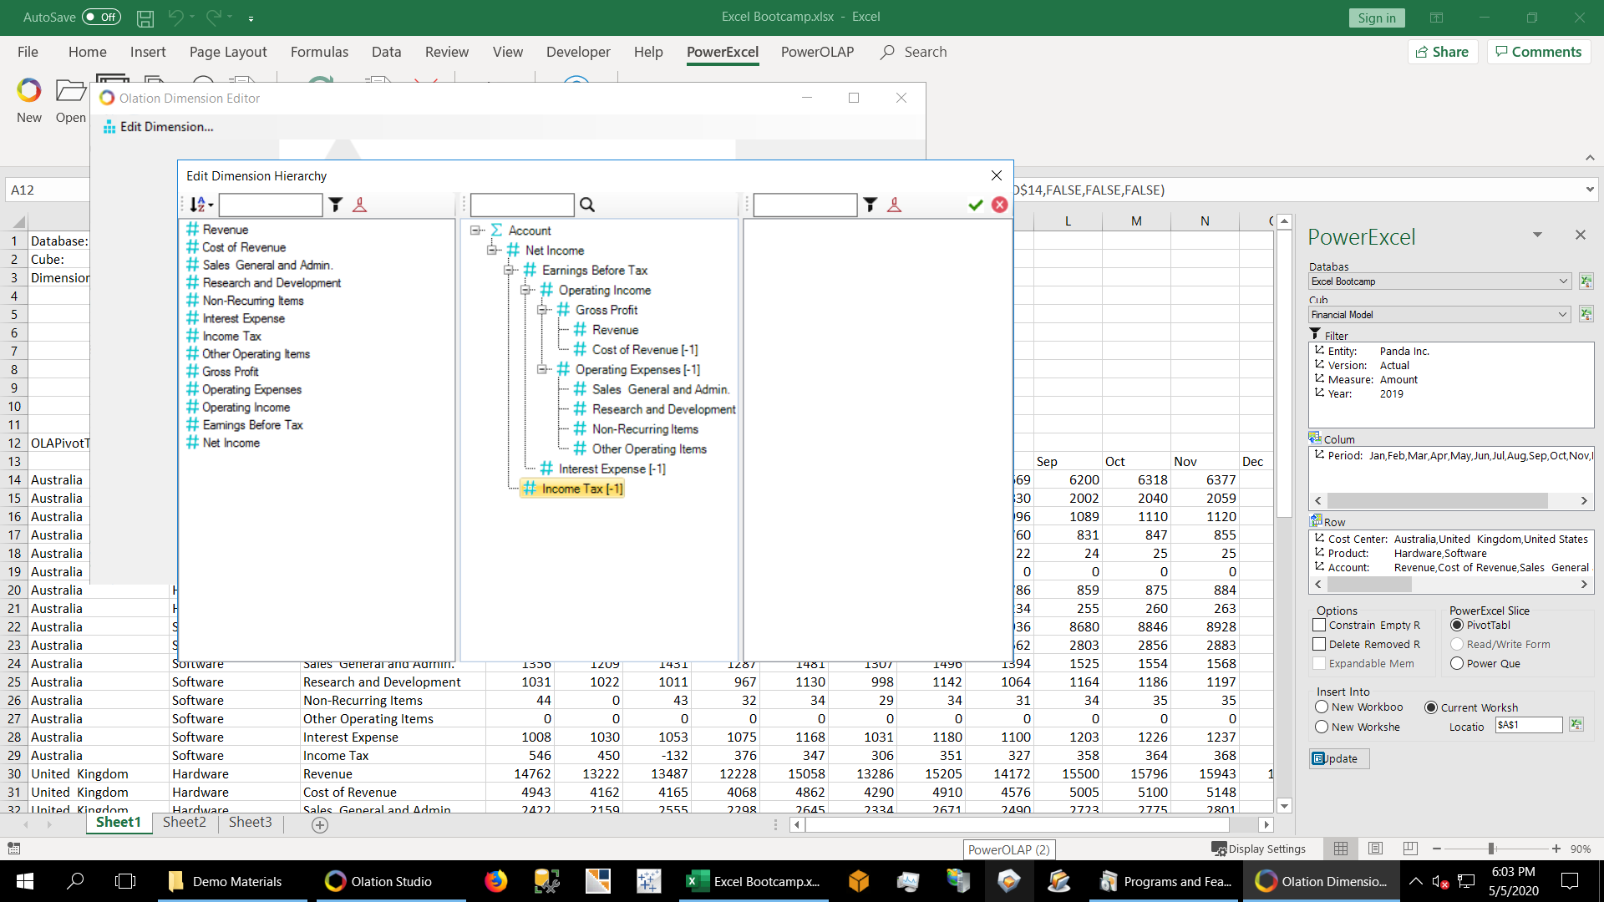Click zoom out minus button in status bar

pyautogui.click(x=1437, y=849)
